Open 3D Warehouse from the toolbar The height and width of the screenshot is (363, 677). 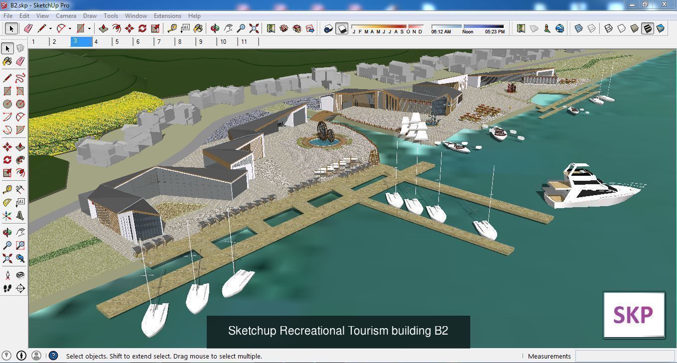point(284,28)
